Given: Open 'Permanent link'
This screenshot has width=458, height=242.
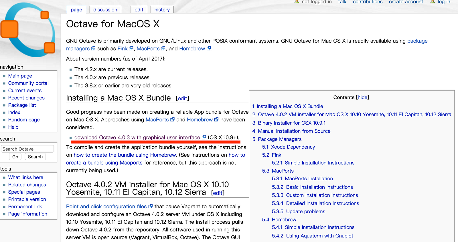Looking at the screenshot, I should 25,207.
